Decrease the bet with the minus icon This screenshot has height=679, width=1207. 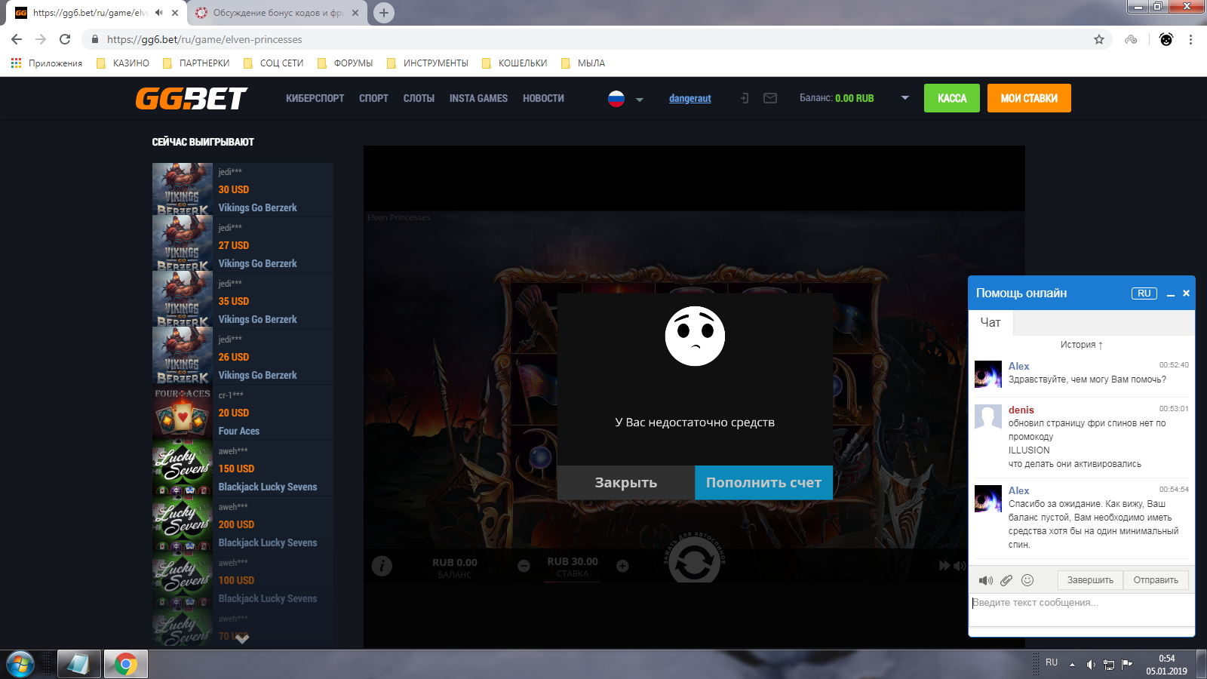pos(524,566)
